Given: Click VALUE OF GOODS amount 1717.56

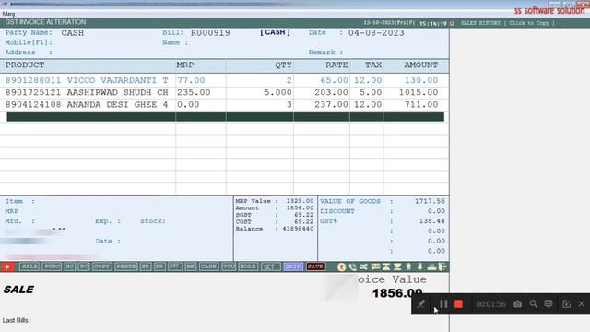Looking at the screenshot, I should (430, 201).
